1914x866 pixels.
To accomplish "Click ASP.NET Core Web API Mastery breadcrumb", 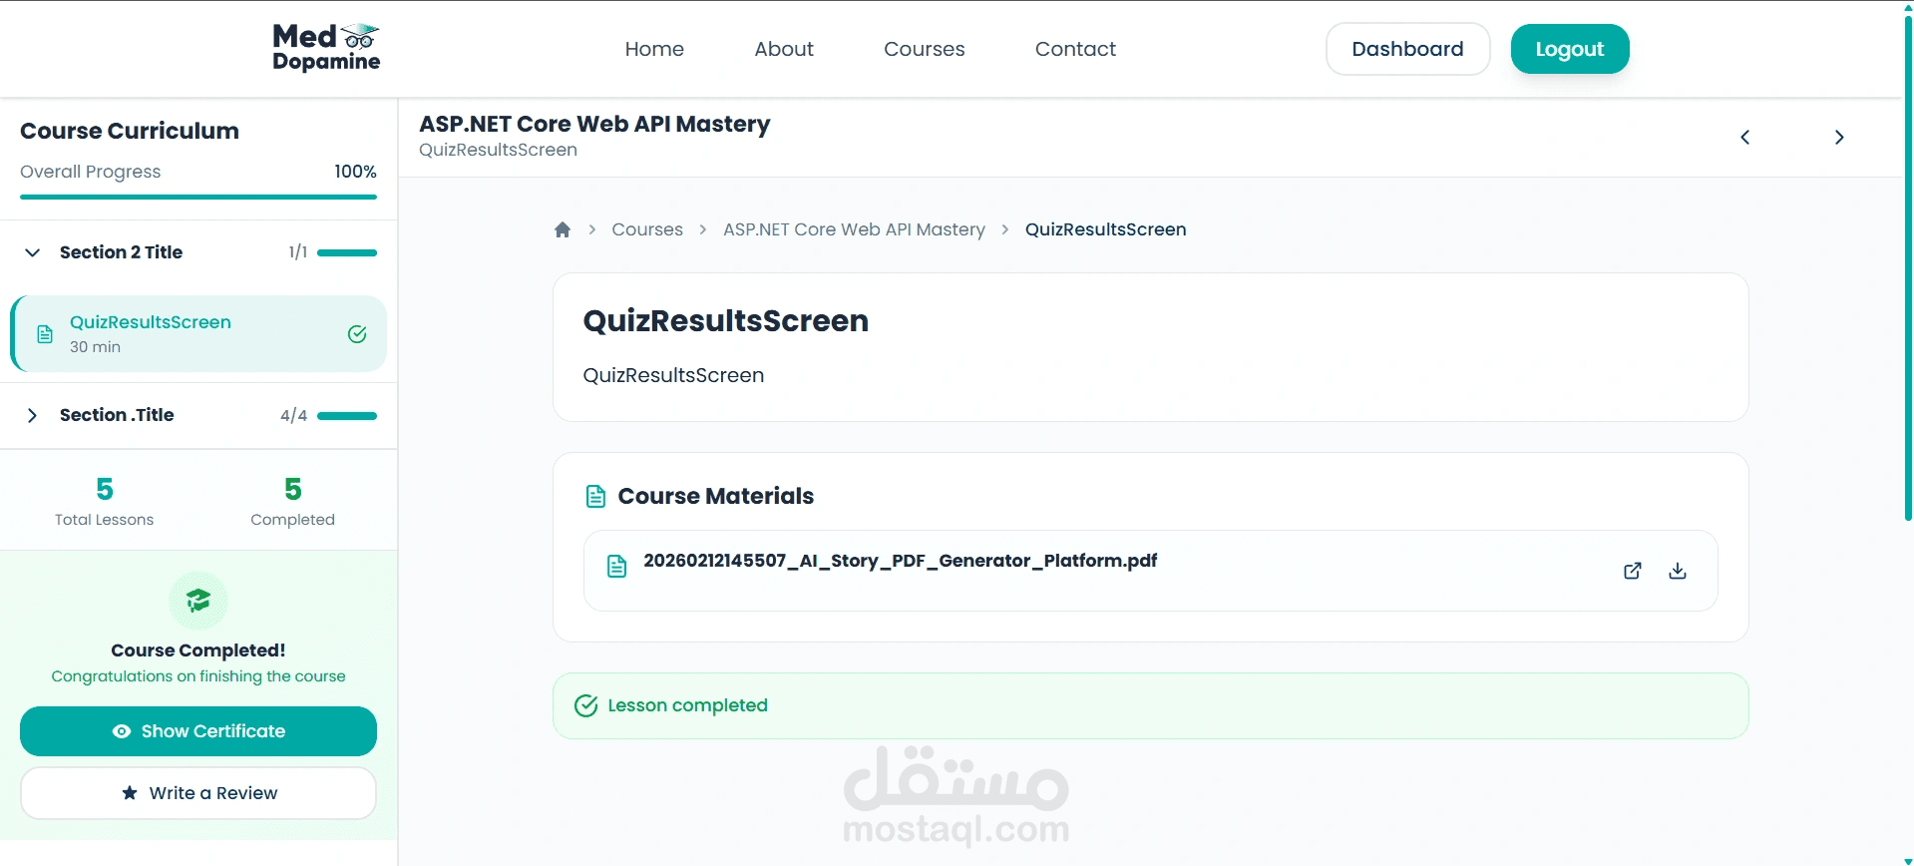I will (x=854, y=229).
